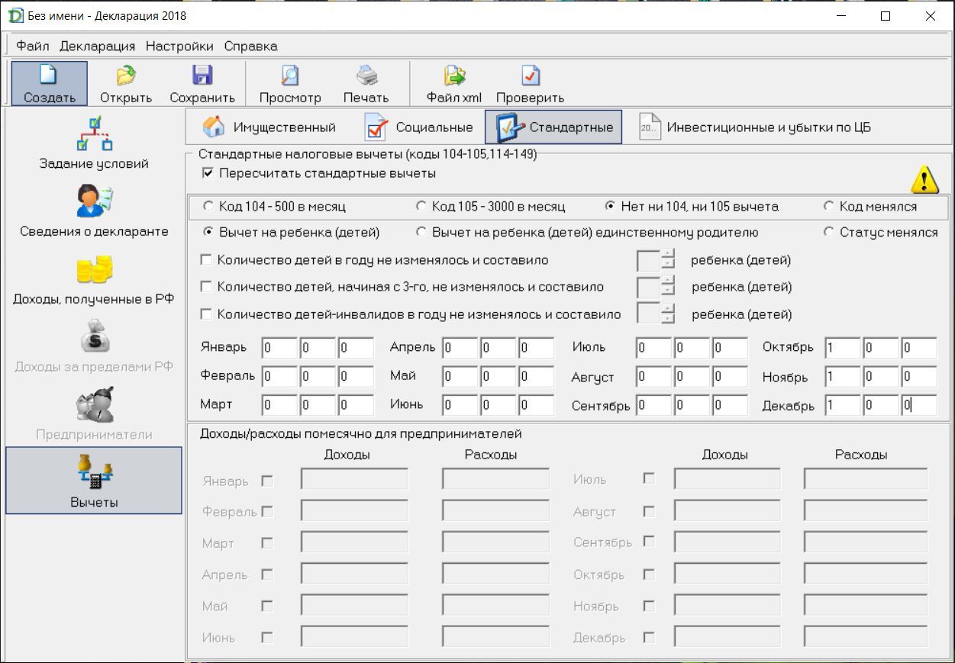Open Доходы, полученные в РФ section
The image size is (955, 663).
point(94,278)
